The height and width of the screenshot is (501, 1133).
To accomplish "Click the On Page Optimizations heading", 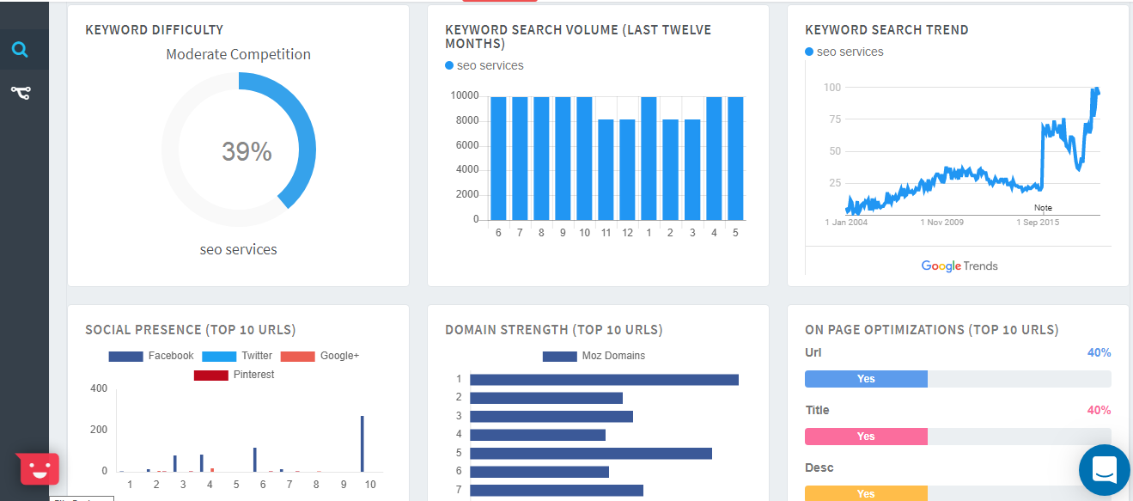I will pos(932,330).
